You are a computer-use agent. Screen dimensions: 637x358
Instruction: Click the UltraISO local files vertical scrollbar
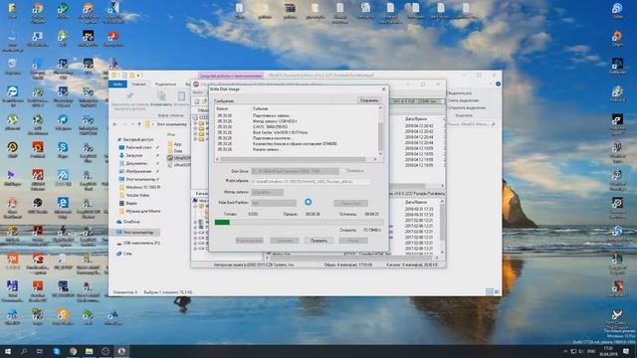(x=442, y=227)
